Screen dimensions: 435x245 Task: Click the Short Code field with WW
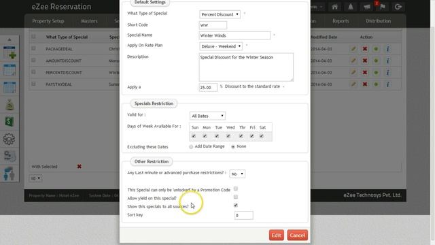click(x=213, y=25)
